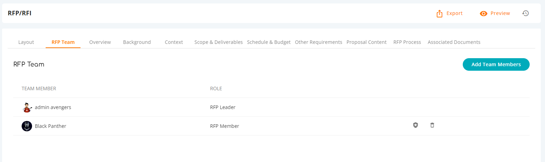
Task: Select the Black Panther name
Action: coord(51,126)
